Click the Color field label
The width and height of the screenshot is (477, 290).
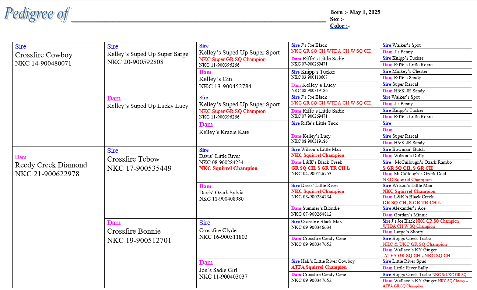point(339,26)
